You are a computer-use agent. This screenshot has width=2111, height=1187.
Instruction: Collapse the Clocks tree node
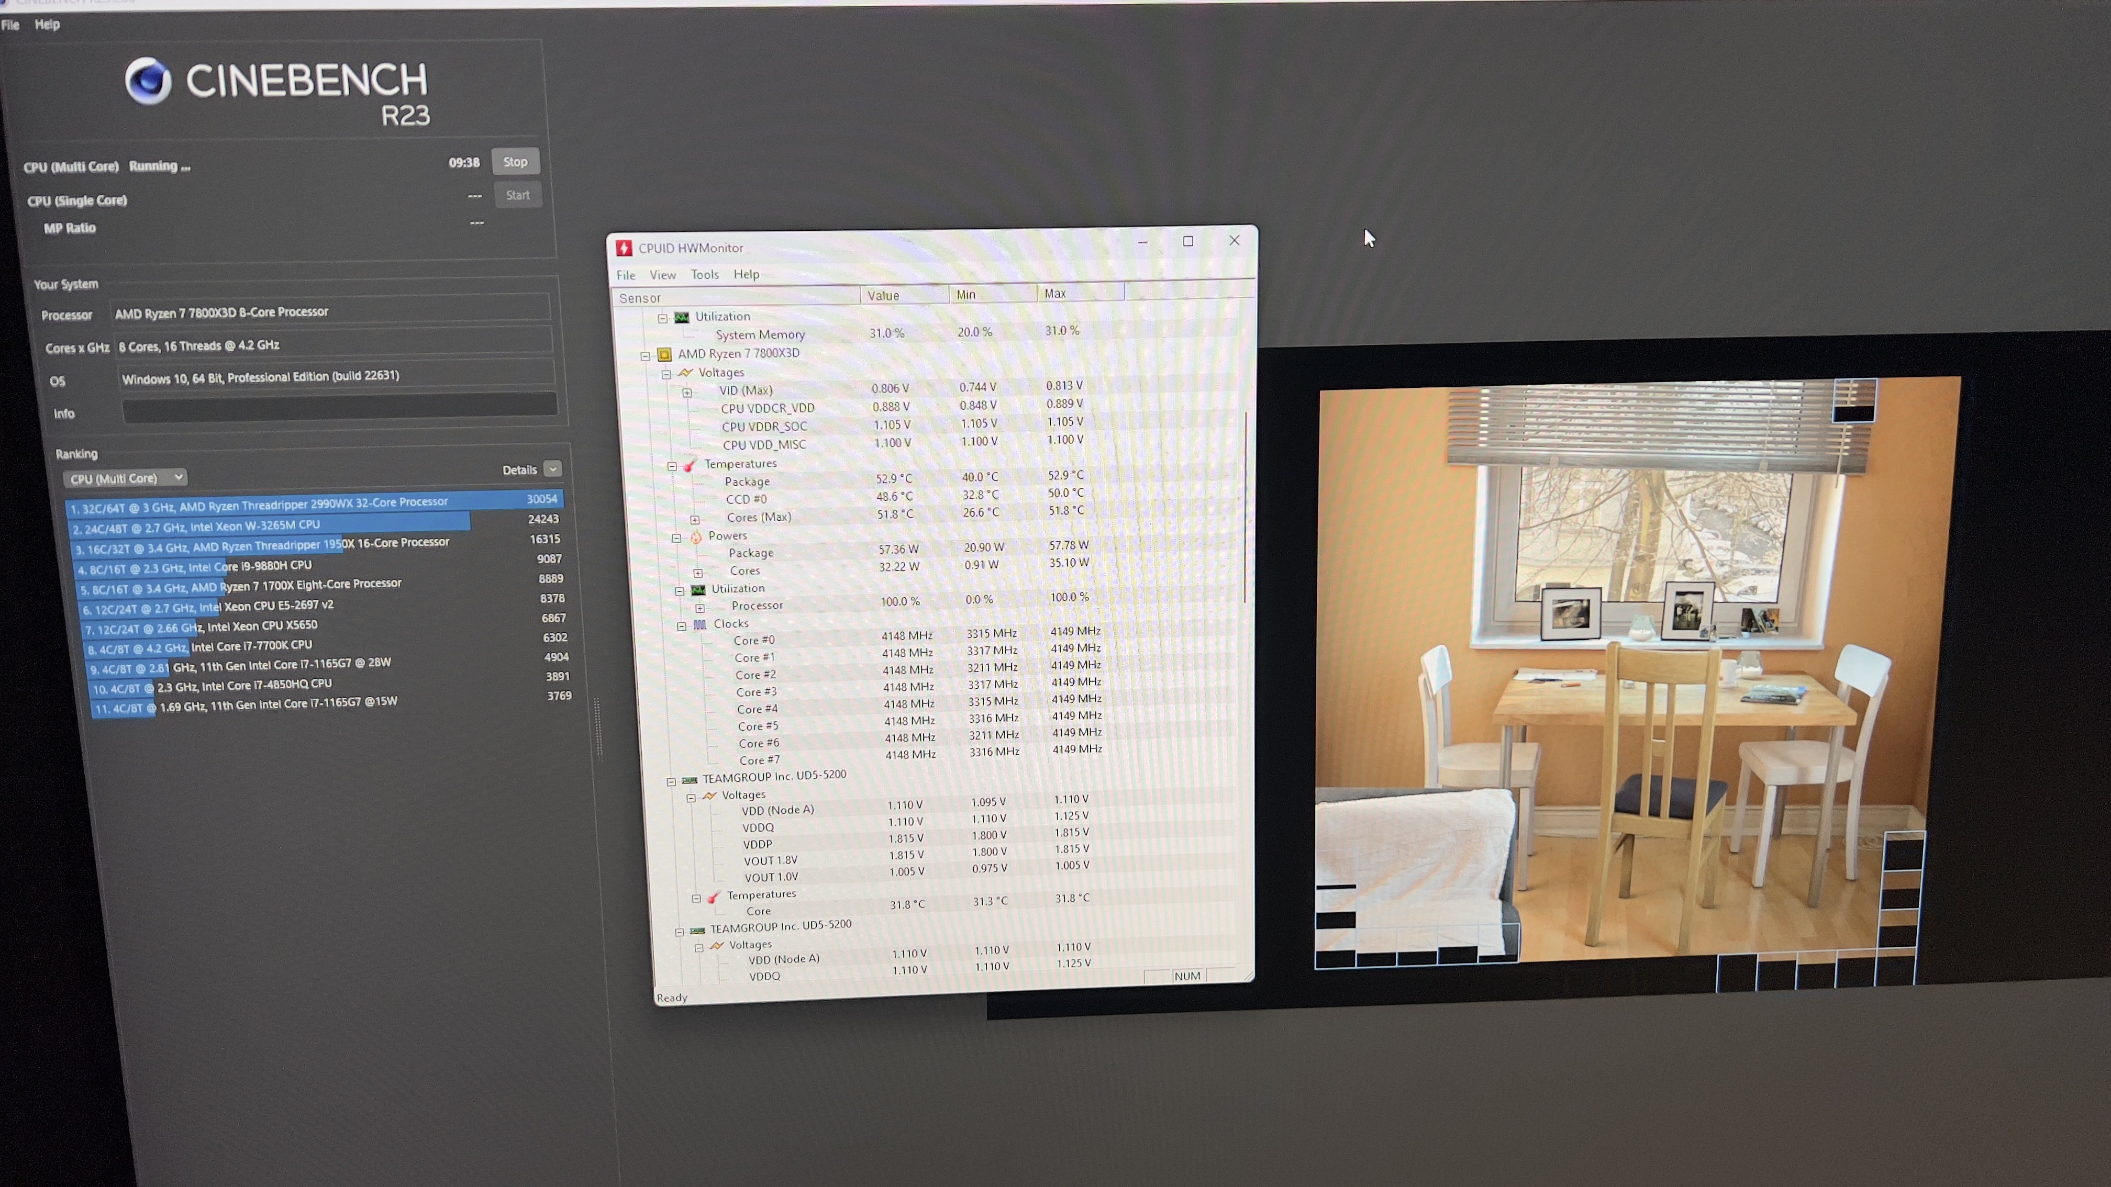pos(682,626)
